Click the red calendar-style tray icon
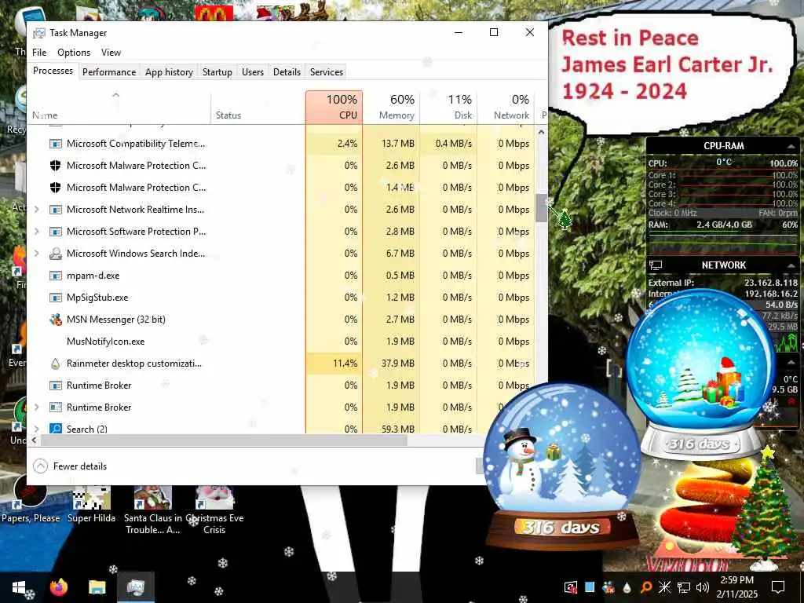 [570, 587]
